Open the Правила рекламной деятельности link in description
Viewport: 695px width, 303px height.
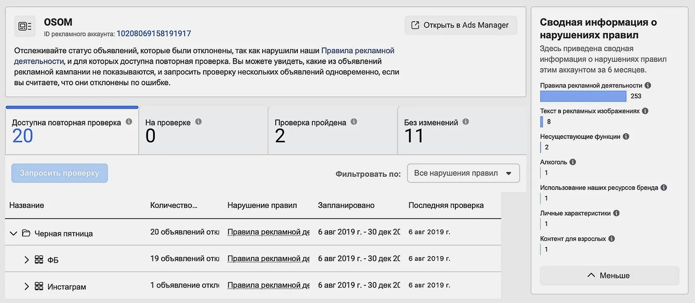(x=357, y=51)
